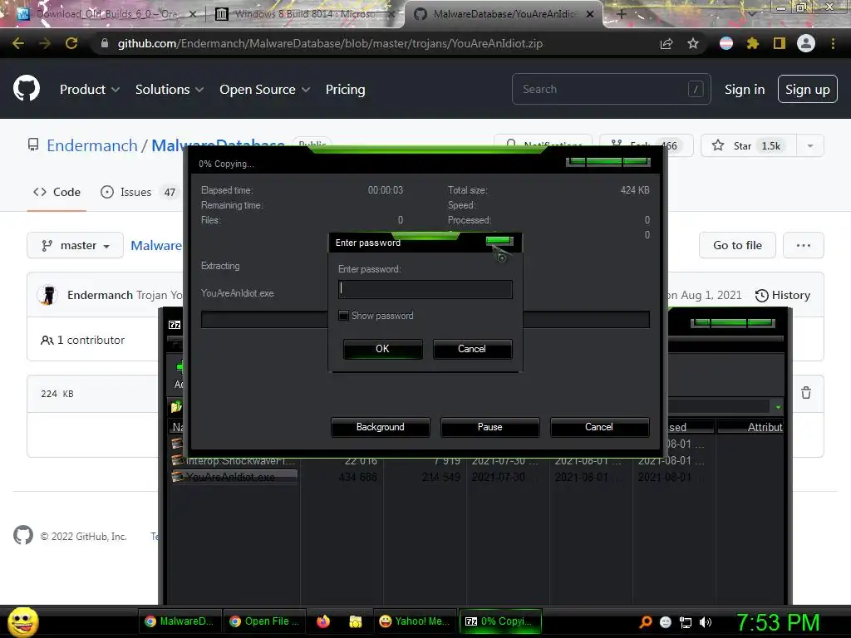Open the 7-Zip address bar dropdown arrow
This screenshot has width=851, height=638.
(778, 407)
